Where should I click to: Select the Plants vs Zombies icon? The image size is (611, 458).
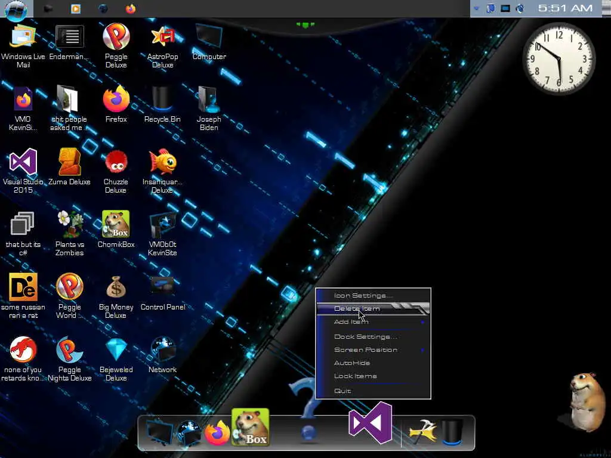click(69, 234)
